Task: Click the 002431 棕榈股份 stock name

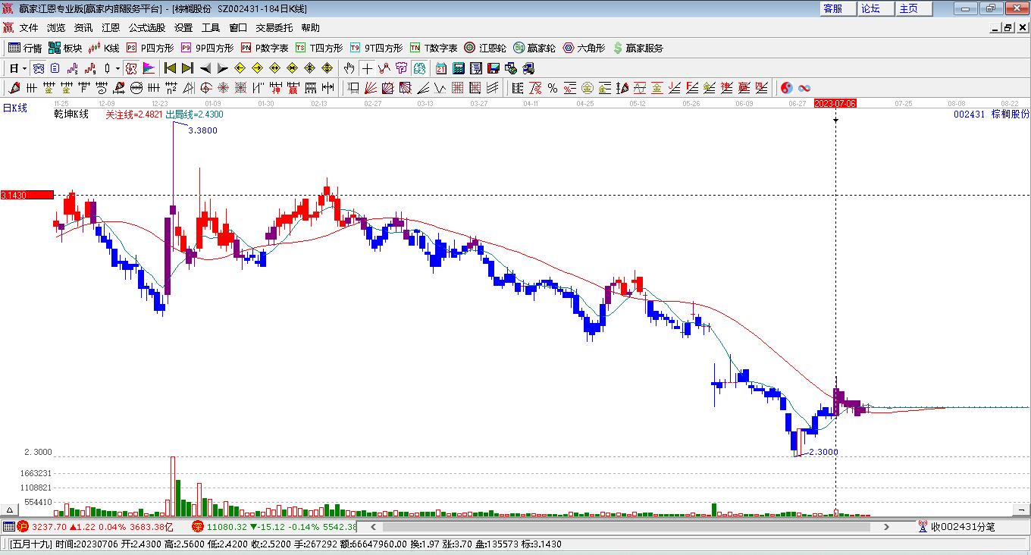Action: click(x=991, y=114)
